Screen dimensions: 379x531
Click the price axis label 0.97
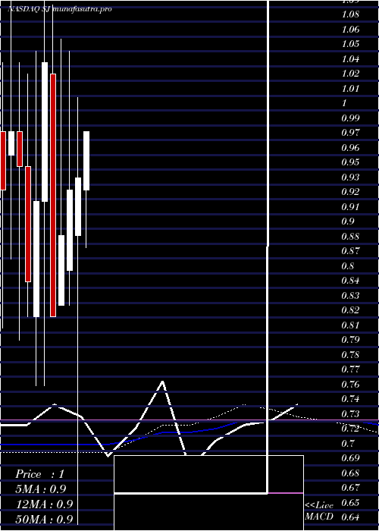click(x=350, y=133)
